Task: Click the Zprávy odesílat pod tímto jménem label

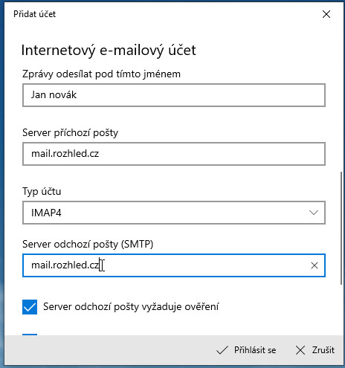Action: [101, 74]
